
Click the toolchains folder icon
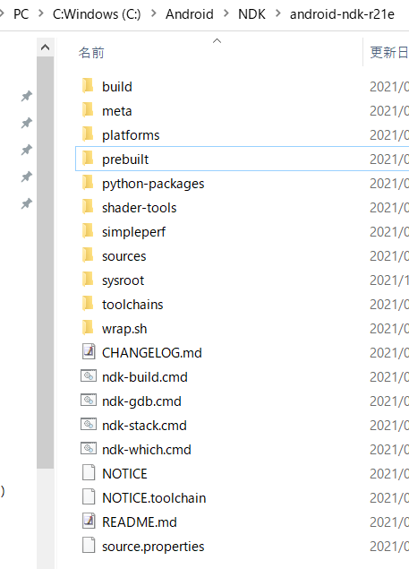[88, 304]
